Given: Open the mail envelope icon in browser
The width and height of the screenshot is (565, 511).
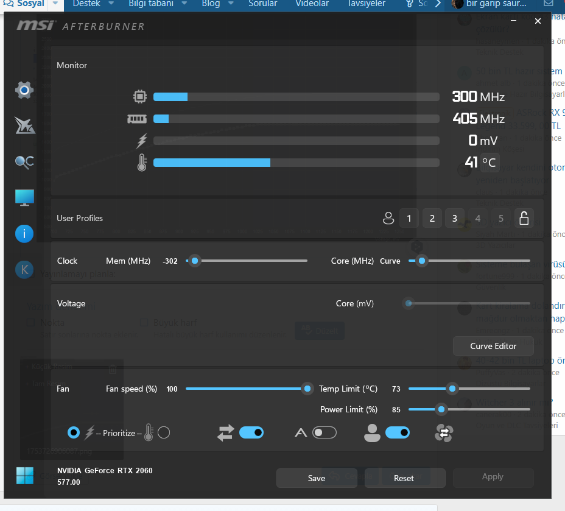Looking at the screenshot, I should point(549,3).
